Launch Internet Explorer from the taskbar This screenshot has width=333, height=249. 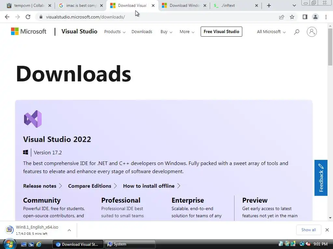coord(39,244)
